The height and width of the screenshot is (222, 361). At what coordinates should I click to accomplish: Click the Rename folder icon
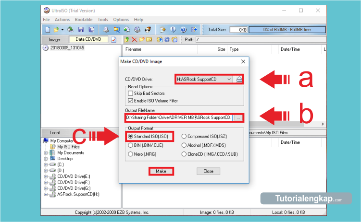point(149,39)
